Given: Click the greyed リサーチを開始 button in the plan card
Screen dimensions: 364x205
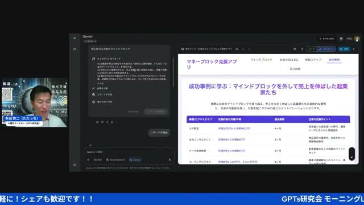Looking at the screenshot, I should click(x=156, y=112).
